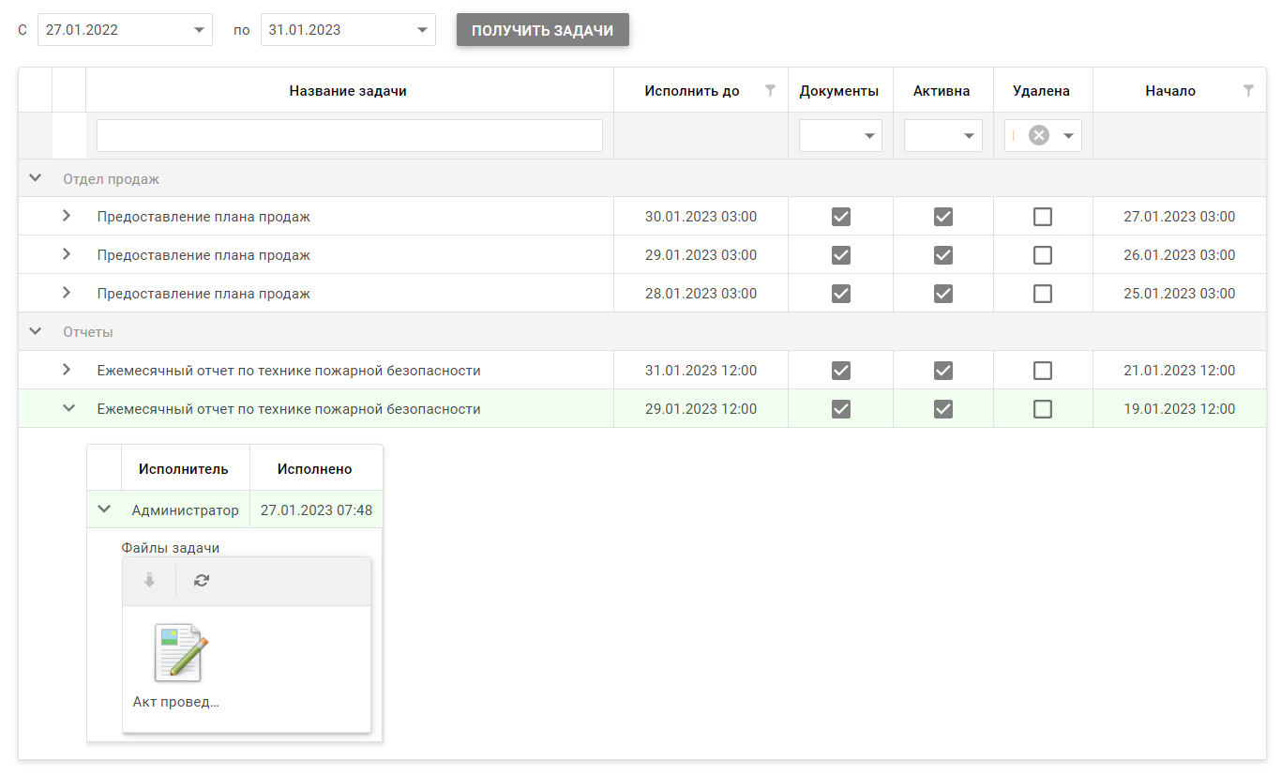Open the filter icon in 'Начало' header
This screenshot has height=776, width=1281.
1248,91
